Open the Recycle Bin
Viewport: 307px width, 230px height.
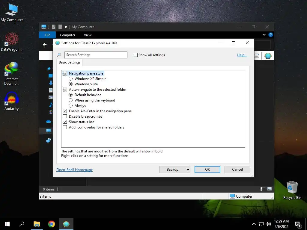click(x=292, y=190)
